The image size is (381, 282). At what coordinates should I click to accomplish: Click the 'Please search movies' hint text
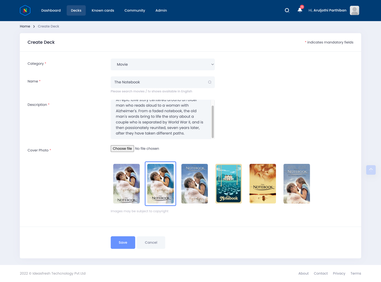[151, 91]
